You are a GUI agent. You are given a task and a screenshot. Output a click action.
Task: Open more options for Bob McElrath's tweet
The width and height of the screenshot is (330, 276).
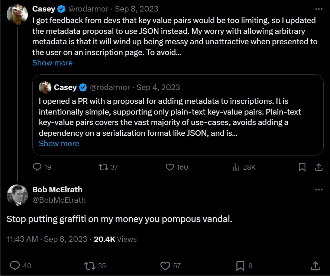click(319, 190)
